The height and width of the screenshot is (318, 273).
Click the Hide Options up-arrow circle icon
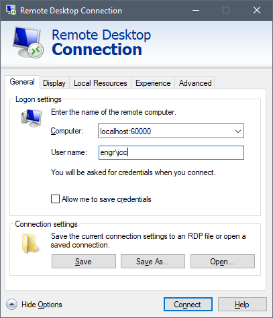click(11, 305)
